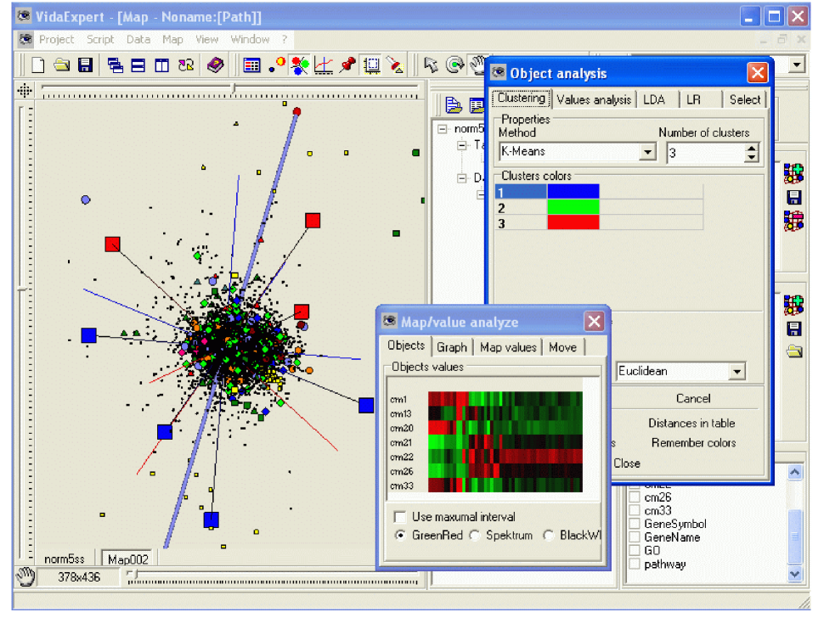Click the cascade windows toolbar icon
Viewport: 824px width, 618px height.
tap(115, 65)
